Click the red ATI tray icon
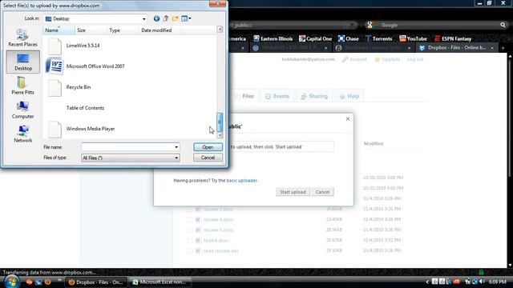Viewport: 513px width, 288px height. point(457,282)
